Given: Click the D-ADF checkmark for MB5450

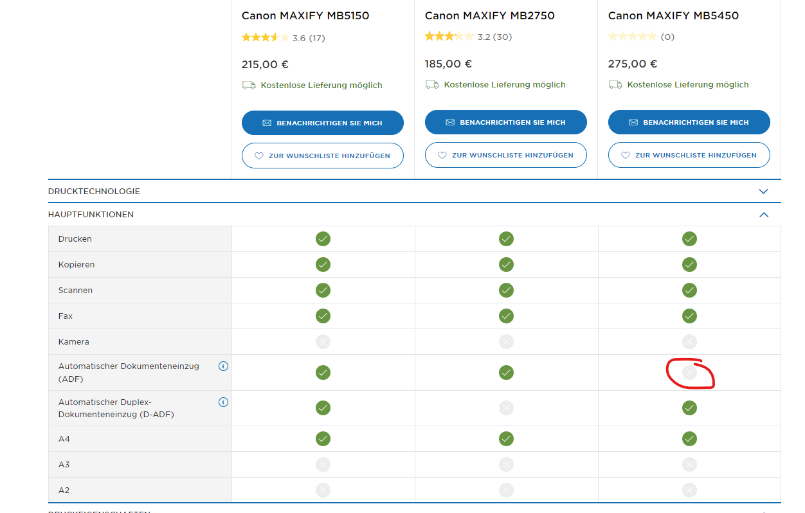Looking at the screenshot, I should (x=689, y=408).
